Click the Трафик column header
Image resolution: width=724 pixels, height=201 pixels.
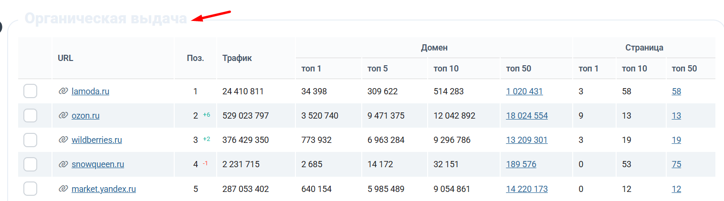[237, 58]
